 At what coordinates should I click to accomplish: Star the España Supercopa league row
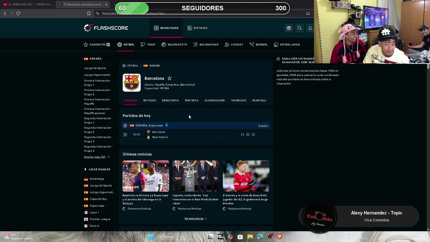click(x=125, y=125)
